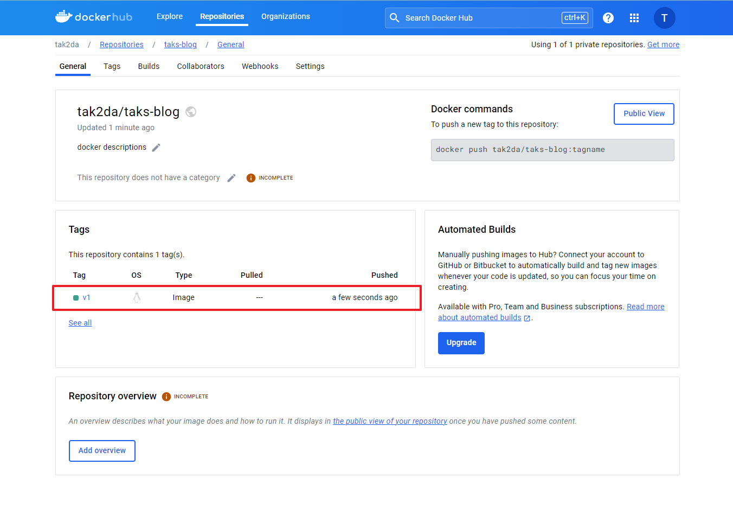Click the Pulled column header
733x522 pixels.
click(x=252, y=275)
